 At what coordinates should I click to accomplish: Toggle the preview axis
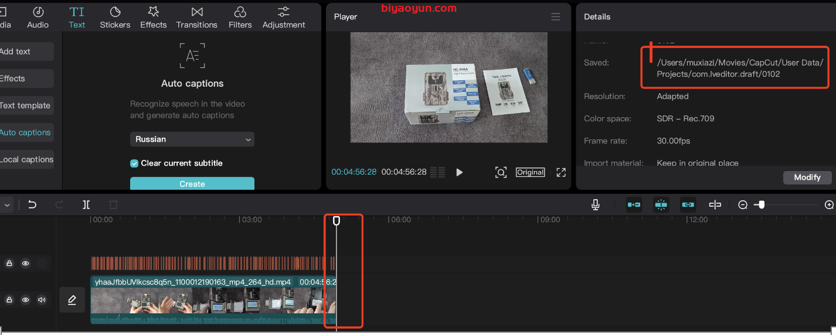click(715, 204)
